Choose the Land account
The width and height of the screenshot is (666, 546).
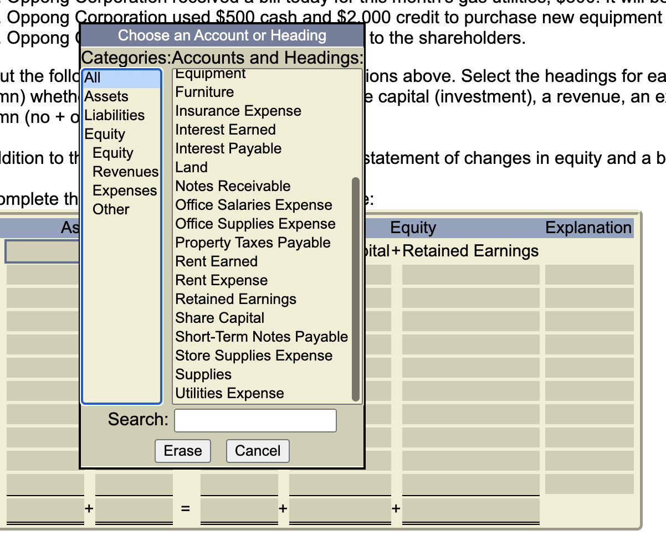[263, 167]
